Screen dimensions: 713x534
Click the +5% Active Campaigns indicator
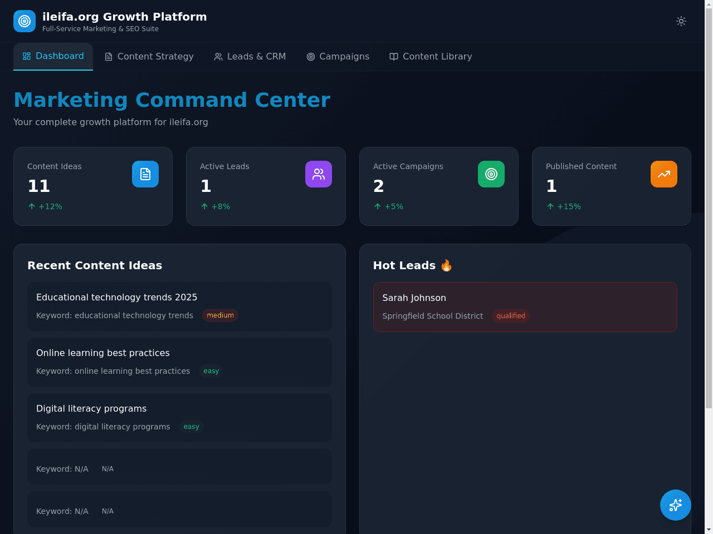click(388, 206)
